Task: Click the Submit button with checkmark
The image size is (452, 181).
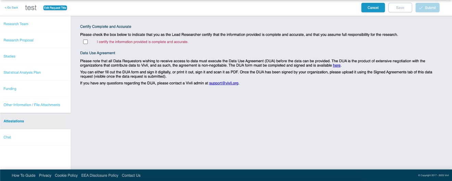Action: click(427, 8)
